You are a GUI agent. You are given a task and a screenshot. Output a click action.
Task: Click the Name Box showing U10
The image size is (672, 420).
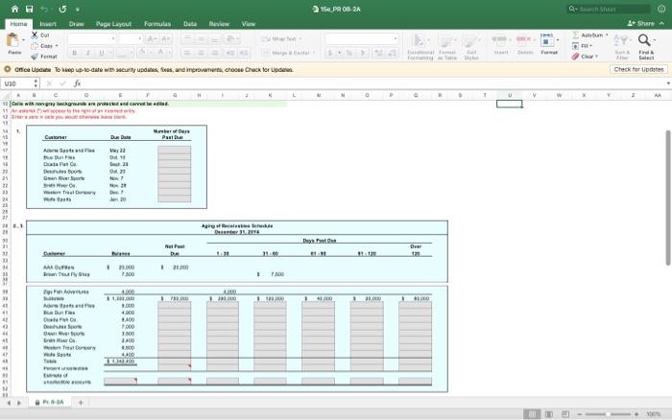(20, 83)
